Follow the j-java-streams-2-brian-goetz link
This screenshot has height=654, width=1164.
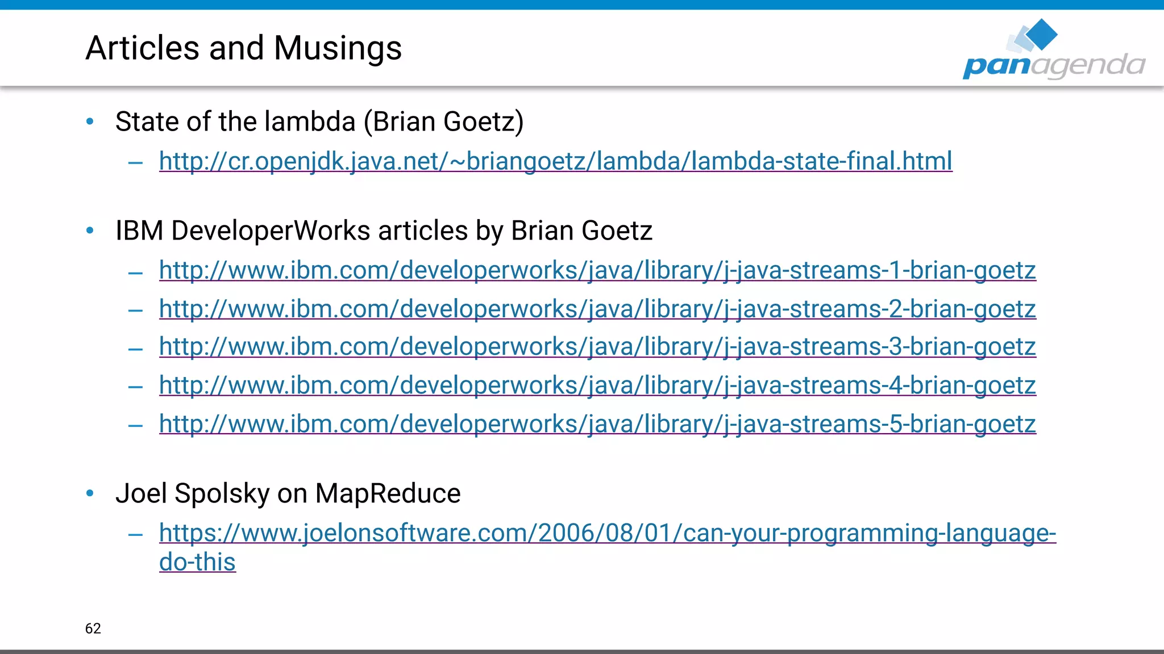[x=597, y=309]
